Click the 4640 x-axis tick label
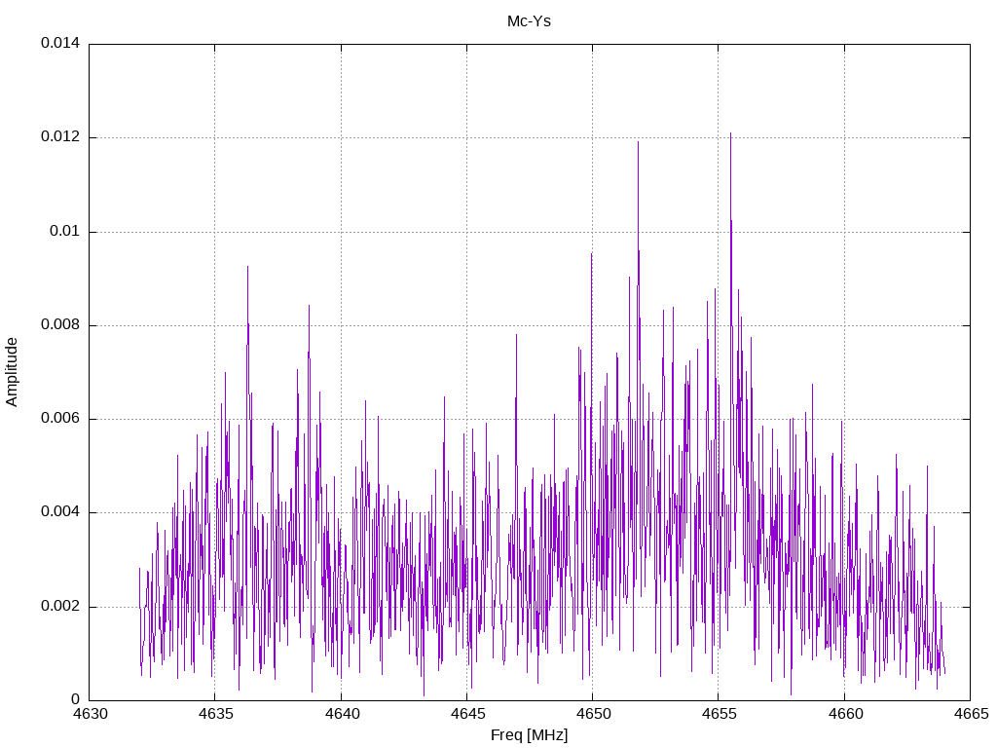The image size is (997, 748). [342, 714]
